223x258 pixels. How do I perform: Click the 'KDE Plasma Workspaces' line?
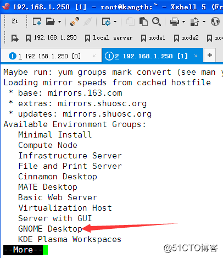[x=70, y=239]
